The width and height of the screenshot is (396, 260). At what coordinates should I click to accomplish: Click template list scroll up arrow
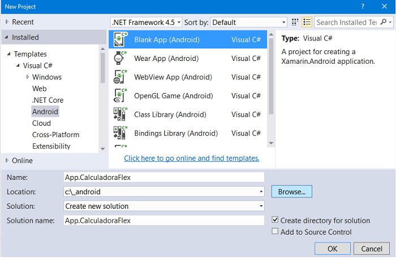271,34
